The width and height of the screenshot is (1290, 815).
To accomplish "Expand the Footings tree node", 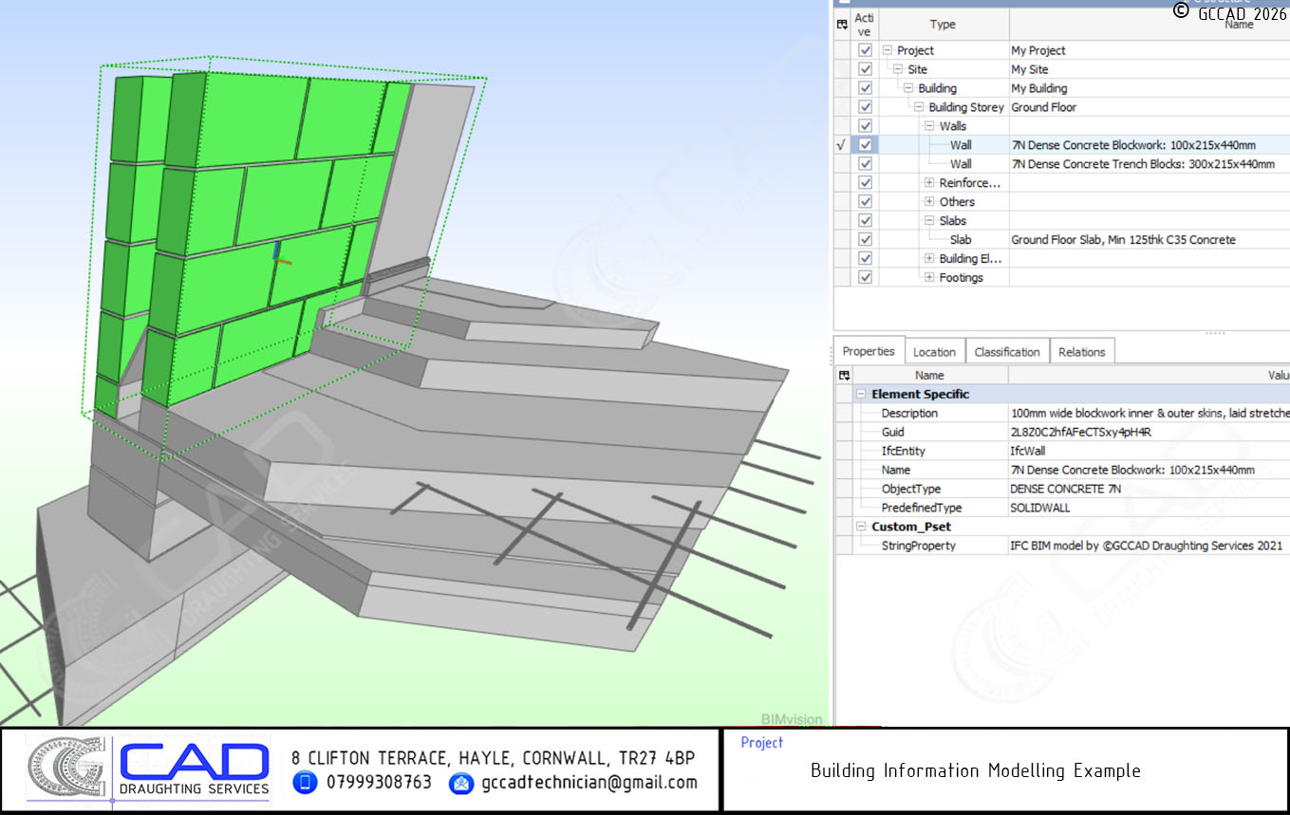I will pos(929,278).
